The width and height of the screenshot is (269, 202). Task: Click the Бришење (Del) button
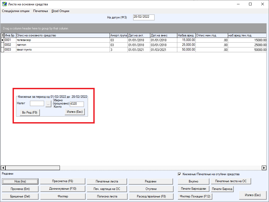[x=20, y=196]
